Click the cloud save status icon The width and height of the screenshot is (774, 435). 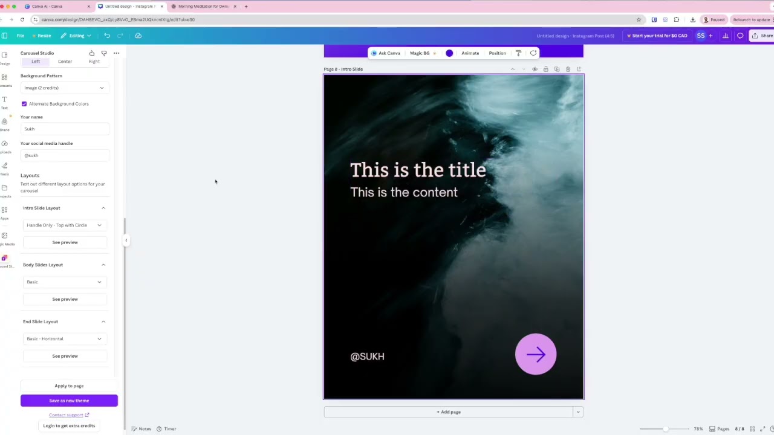point(138,36)
